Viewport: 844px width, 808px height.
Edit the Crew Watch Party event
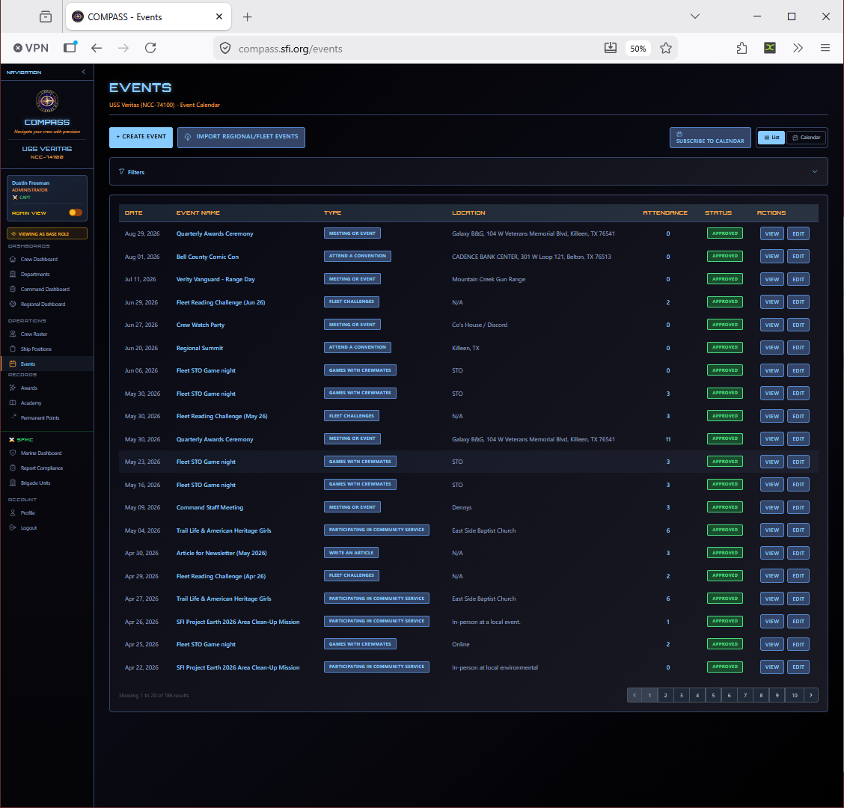(798, 325)
